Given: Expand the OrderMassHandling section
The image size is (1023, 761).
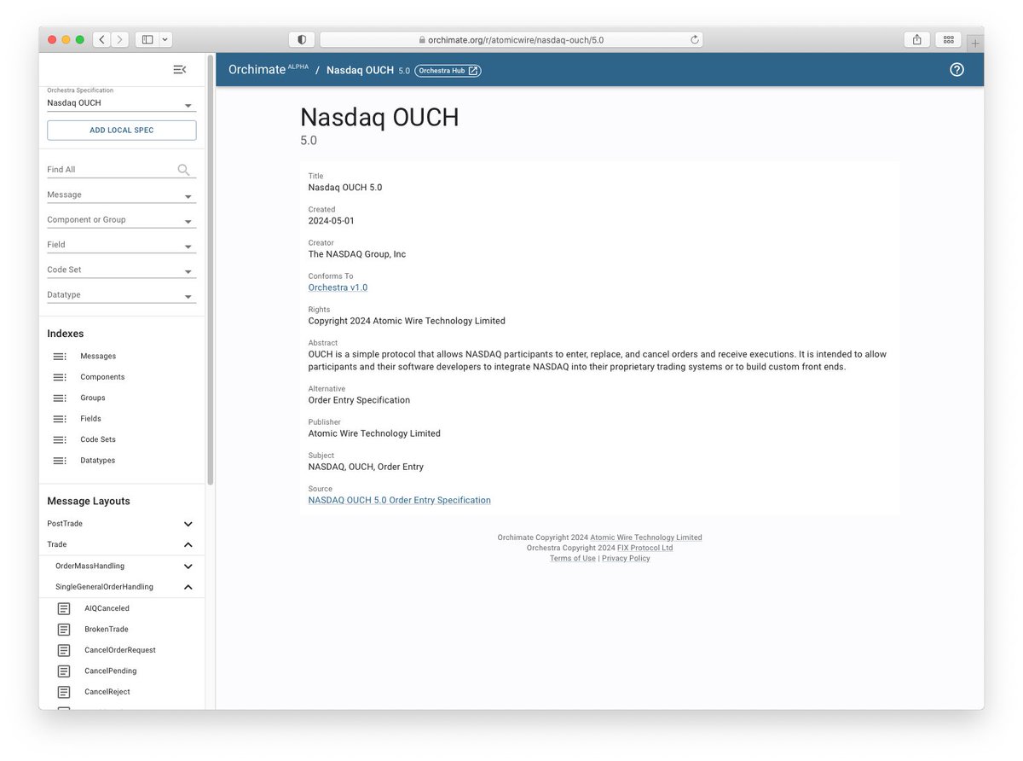Looking at the screenshot, I should (188, 566).
